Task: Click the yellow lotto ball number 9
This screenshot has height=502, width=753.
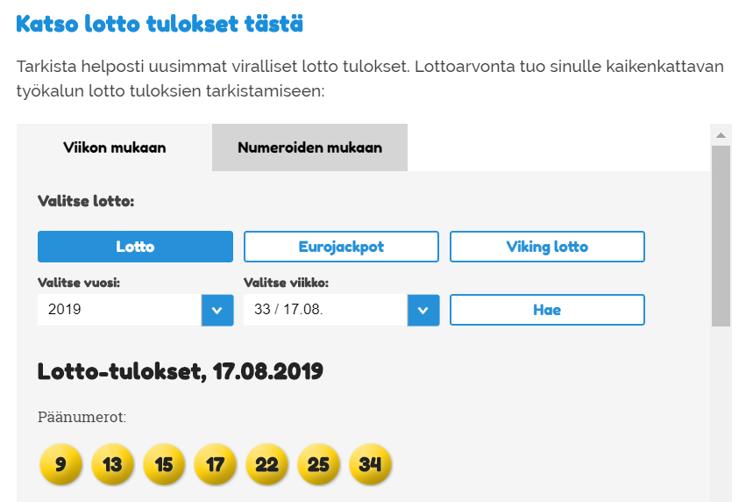Action: tap(60, 464)
